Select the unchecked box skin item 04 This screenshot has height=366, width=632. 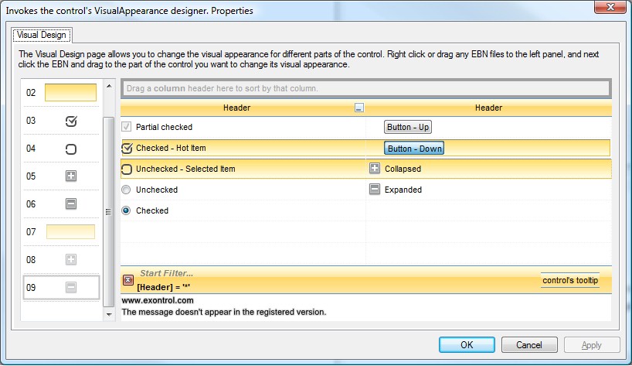(x=71, y=149)
